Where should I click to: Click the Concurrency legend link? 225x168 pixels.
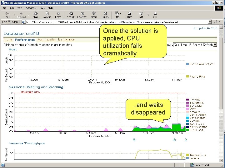click(x=197, y=118)
